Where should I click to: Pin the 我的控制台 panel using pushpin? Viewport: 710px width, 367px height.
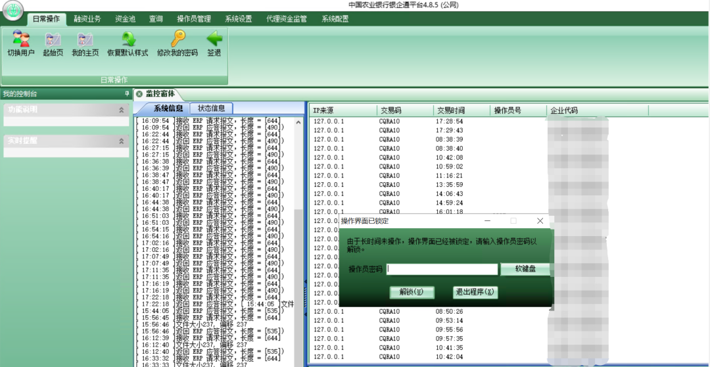pos(127,94)
